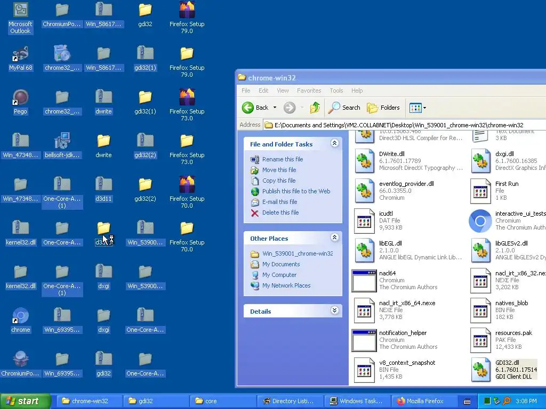Go to Win_539001_chrome-win32 in Other Places
Image resolution: width=546 pixels, height=409 pixels.
298,254
